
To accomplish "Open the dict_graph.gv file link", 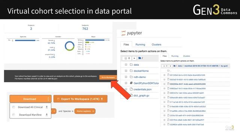I will pos(141,96).
